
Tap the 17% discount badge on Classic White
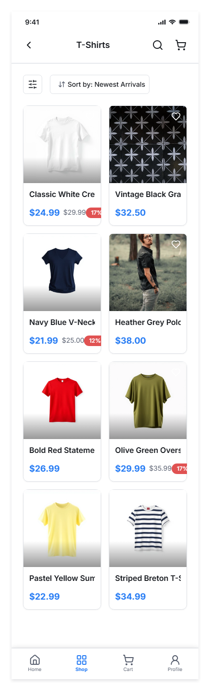pos(94,213)
